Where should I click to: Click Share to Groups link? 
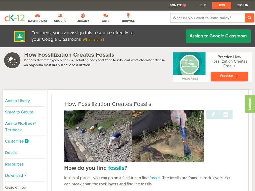tap(19, 112)
